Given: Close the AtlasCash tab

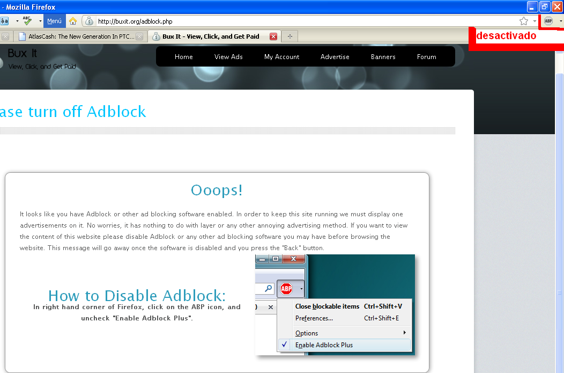Looking at the screenshot, I should 139,36.
